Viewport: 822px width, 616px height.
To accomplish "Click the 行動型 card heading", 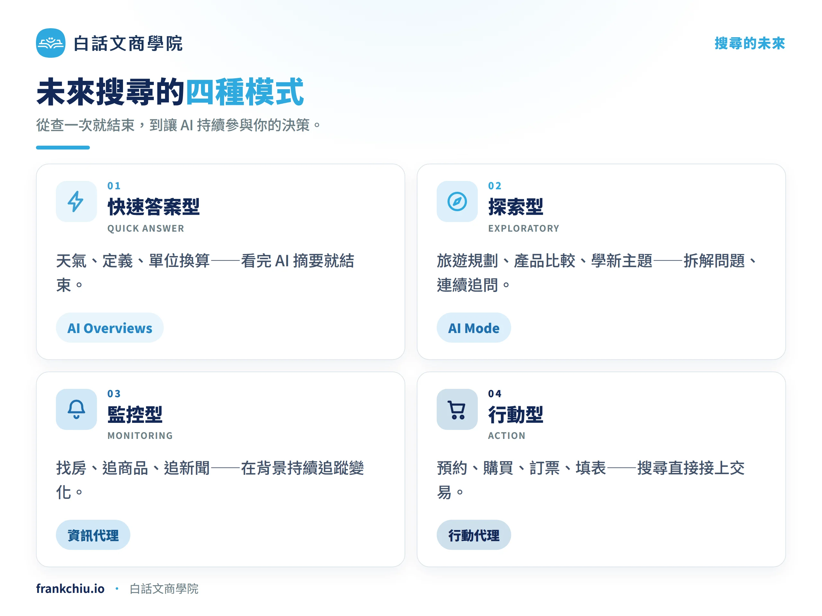I will 515,415.
